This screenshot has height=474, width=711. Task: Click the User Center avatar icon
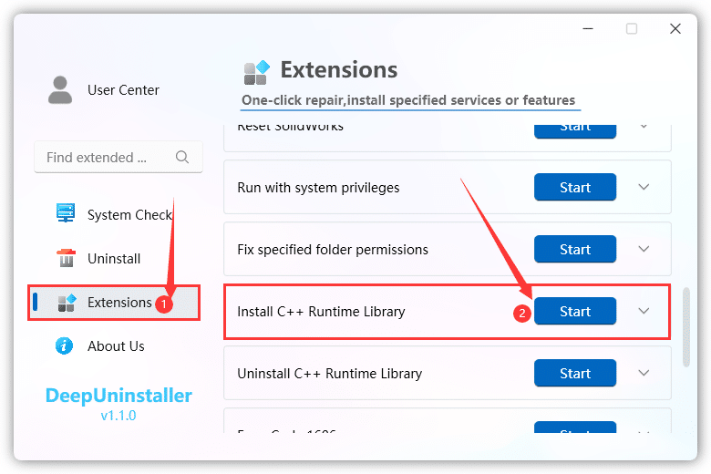coord(60,90)
